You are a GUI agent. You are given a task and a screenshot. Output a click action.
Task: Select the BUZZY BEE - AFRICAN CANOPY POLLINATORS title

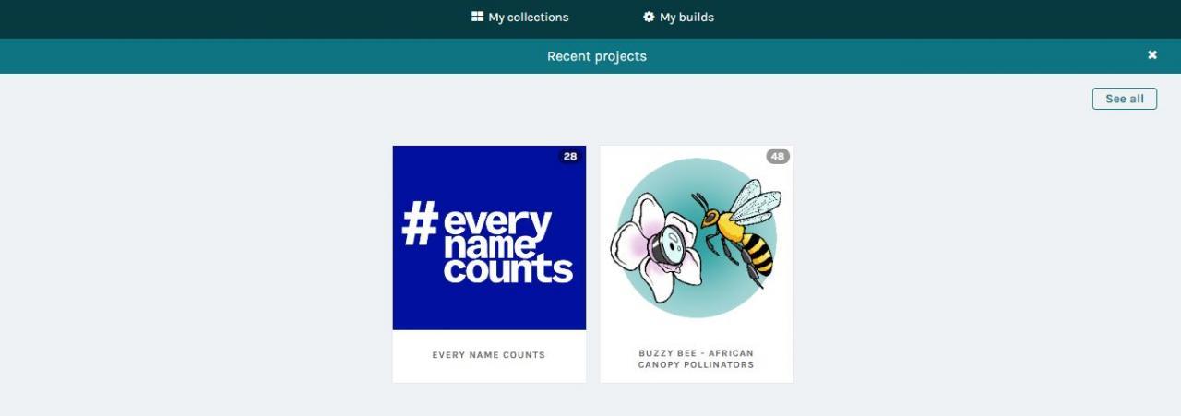[x=697, y=359]
